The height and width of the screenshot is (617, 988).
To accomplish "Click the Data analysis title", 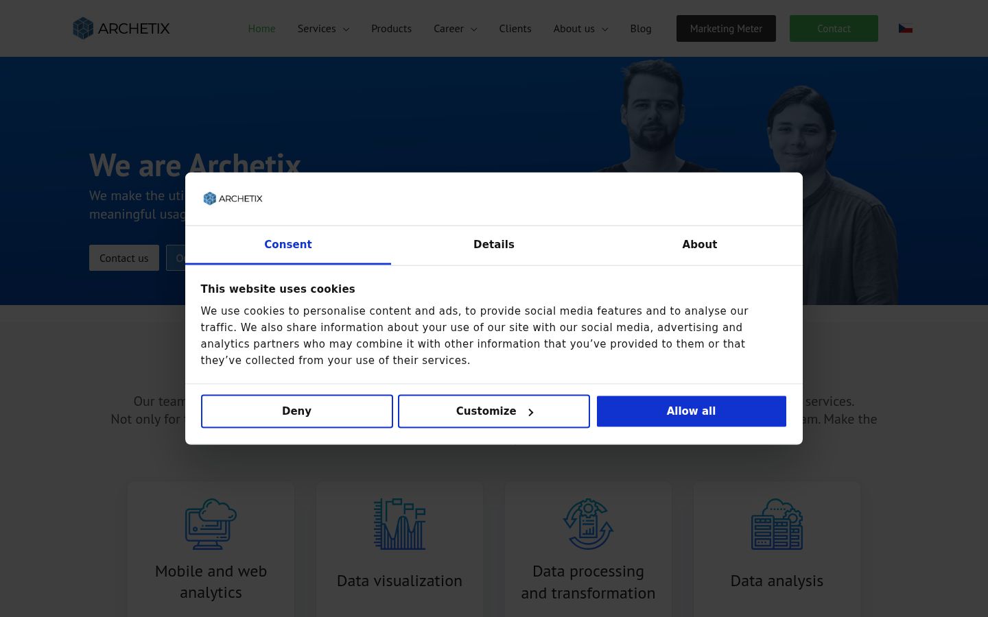I will tap(777, 581).
